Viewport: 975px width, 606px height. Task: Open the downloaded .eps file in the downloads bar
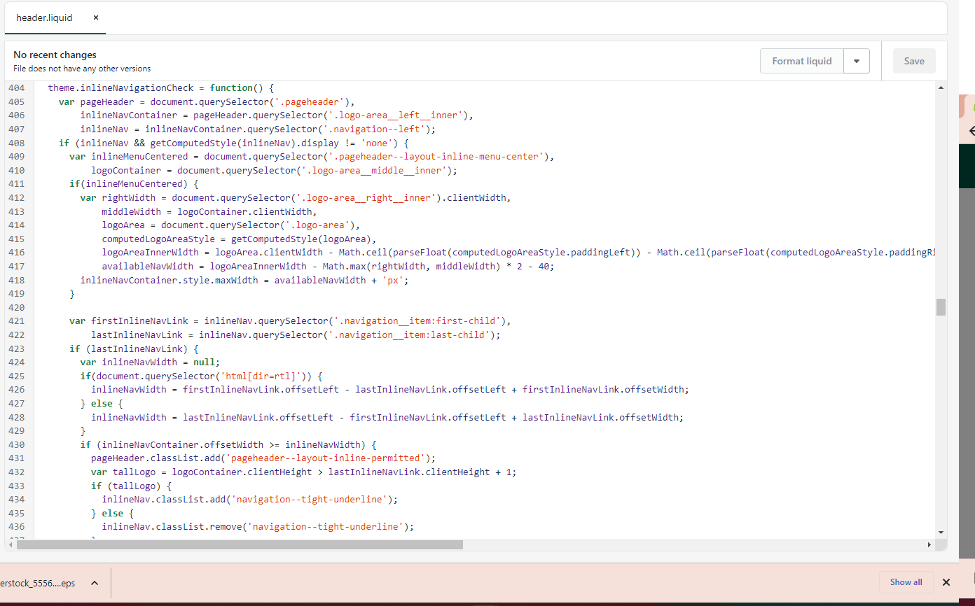[x=39, y=583]
